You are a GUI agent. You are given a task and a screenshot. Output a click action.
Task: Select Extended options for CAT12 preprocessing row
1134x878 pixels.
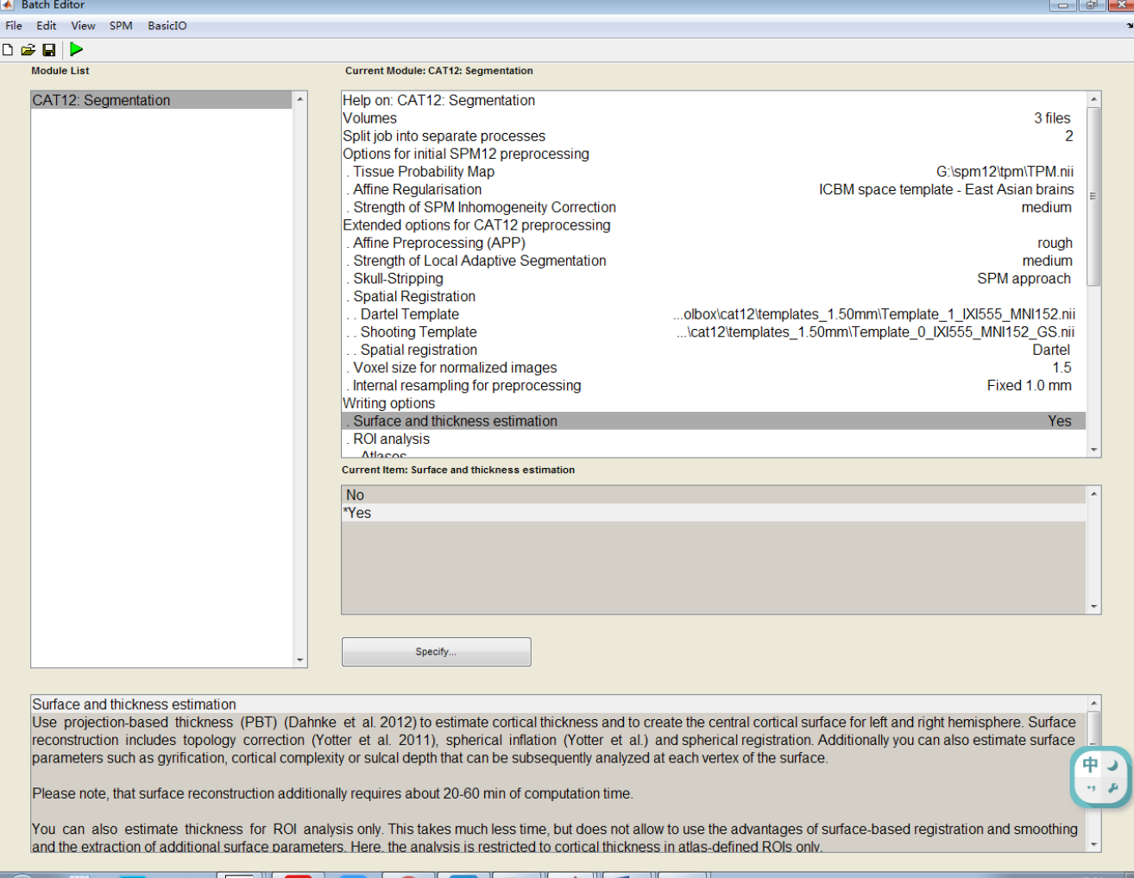(714, 225)
